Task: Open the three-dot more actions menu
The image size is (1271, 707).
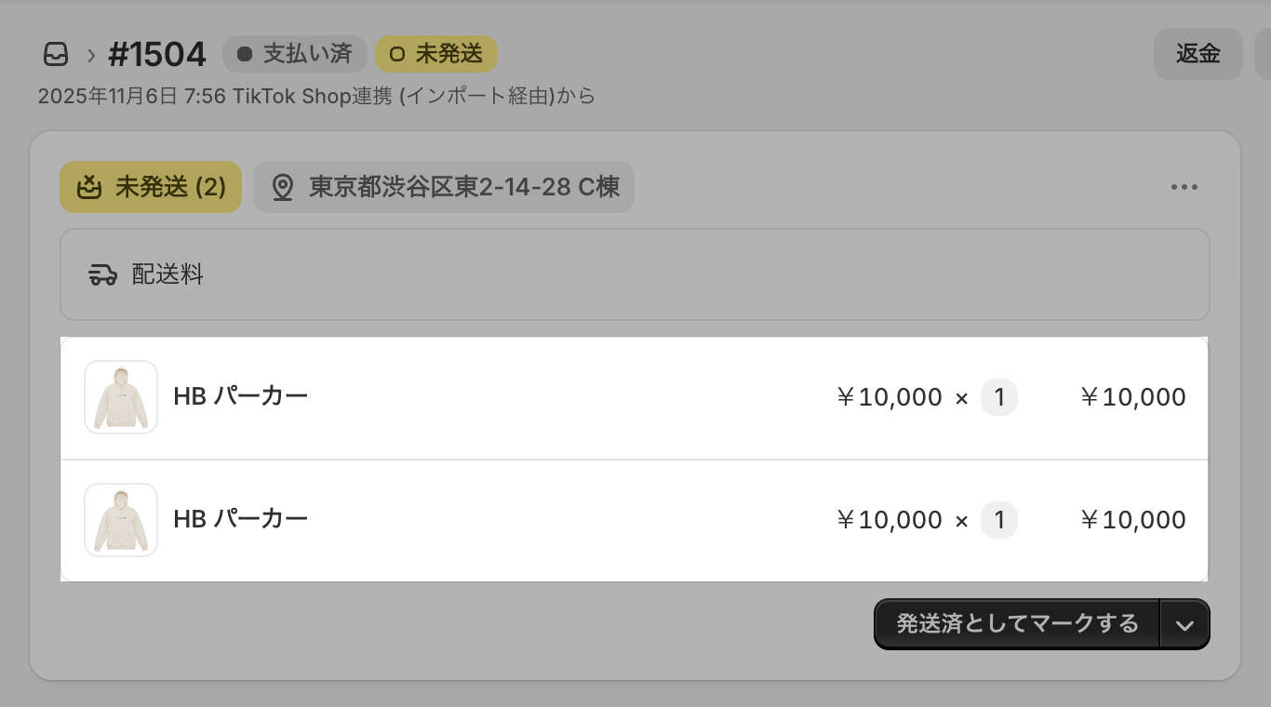Action: (x=1184, y=187)
